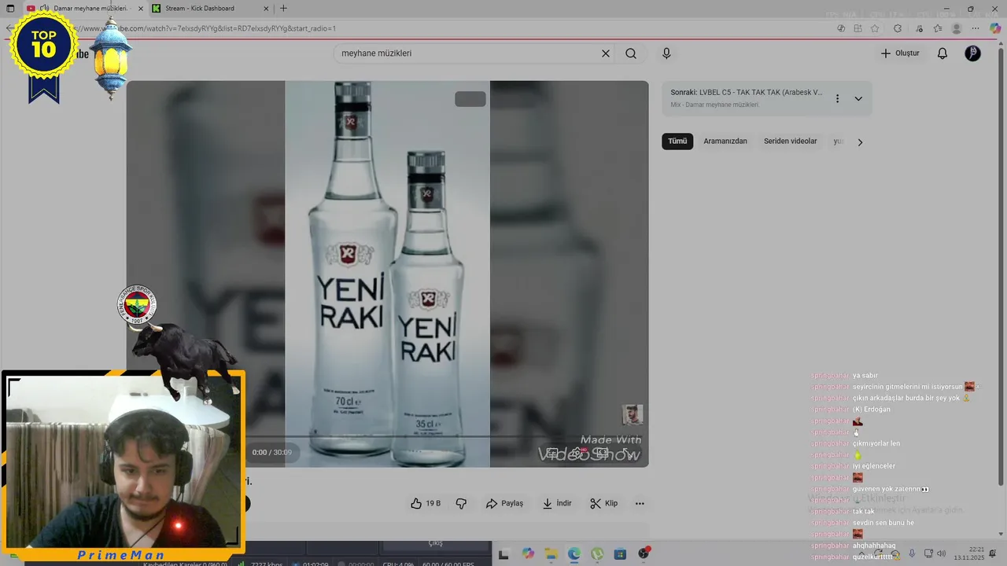Enter fullscreen in the video player
This screenshot has width=1007, height=566.
tap(629, 453)
